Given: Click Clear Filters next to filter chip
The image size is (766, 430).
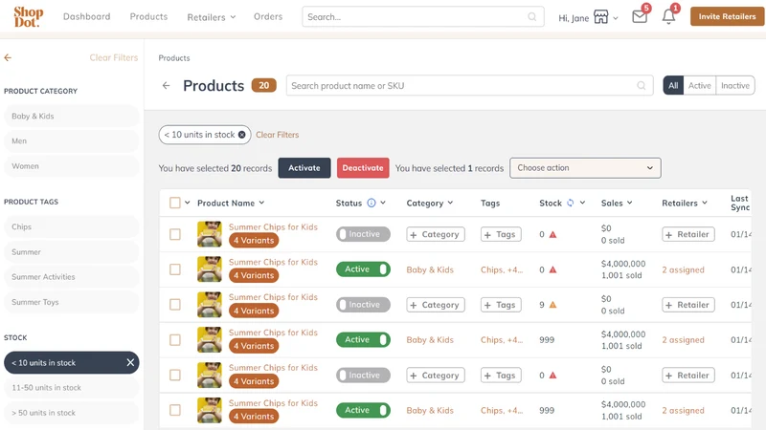Looking at the screenshot, I should pyautogui.click(x=277, y=135).
